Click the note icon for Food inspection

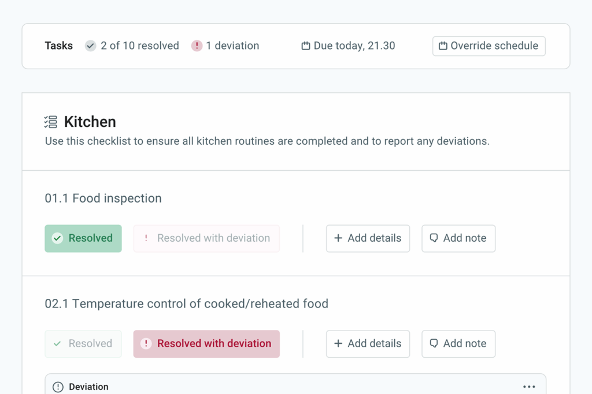pyautogui.click(x=434, y=238)
